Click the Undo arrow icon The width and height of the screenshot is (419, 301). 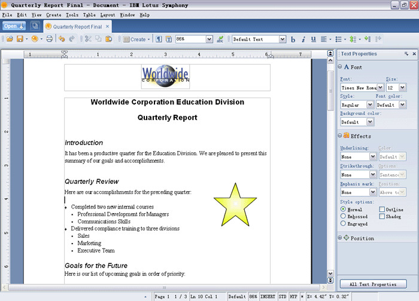[x=62, y=39]
